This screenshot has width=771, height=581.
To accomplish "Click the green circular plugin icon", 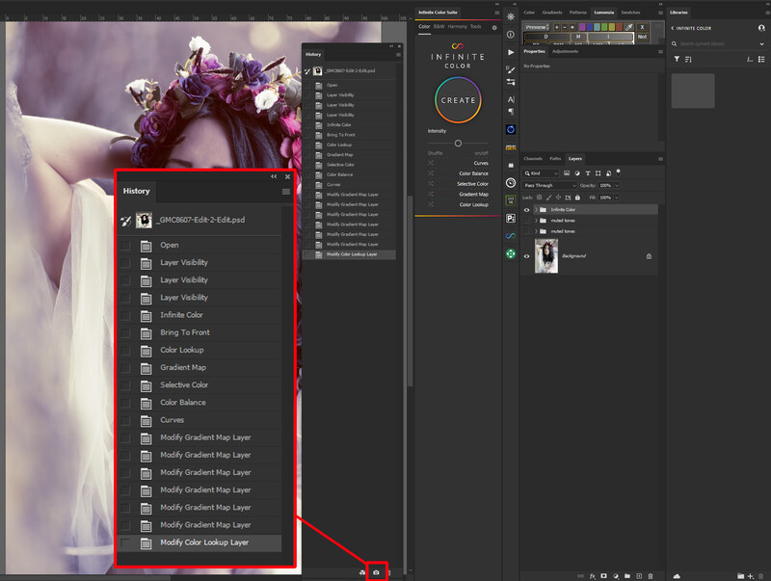I will point(511,253).
